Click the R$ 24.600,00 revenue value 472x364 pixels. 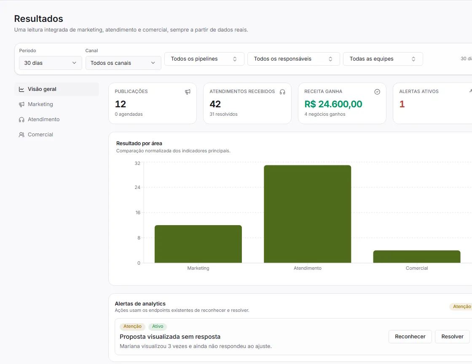coord(333,104)
